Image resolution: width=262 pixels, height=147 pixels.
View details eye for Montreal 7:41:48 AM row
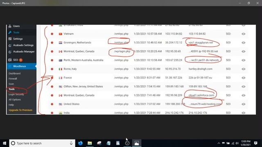[244, 95]
